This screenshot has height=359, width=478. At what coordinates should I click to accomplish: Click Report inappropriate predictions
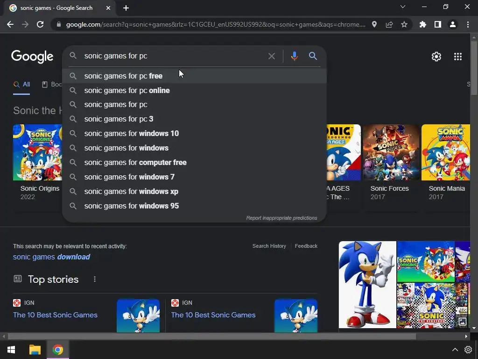tap(281, 218)
